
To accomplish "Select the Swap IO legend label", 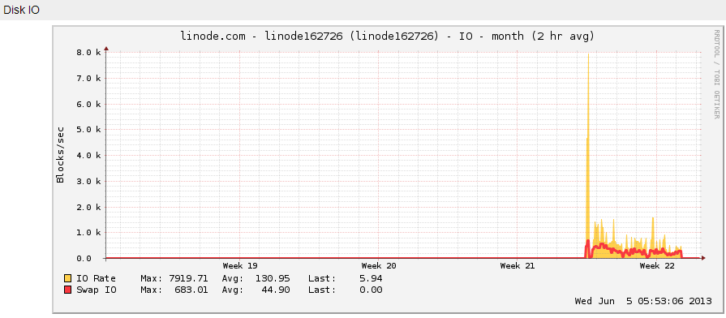I will coord(96,290).
